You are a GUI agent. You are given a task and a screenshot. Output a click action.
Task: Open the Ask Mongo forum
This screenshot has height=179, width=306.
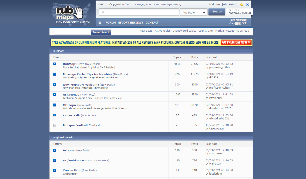71,95
